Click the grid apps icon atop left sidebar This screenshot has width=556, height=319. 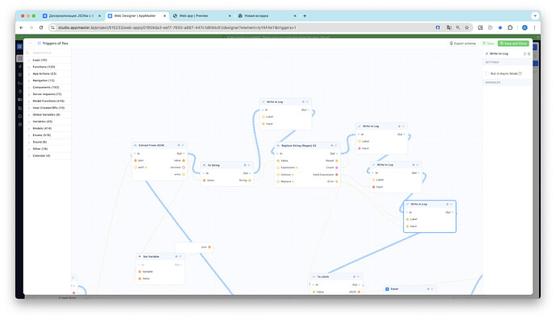[20, 47]
